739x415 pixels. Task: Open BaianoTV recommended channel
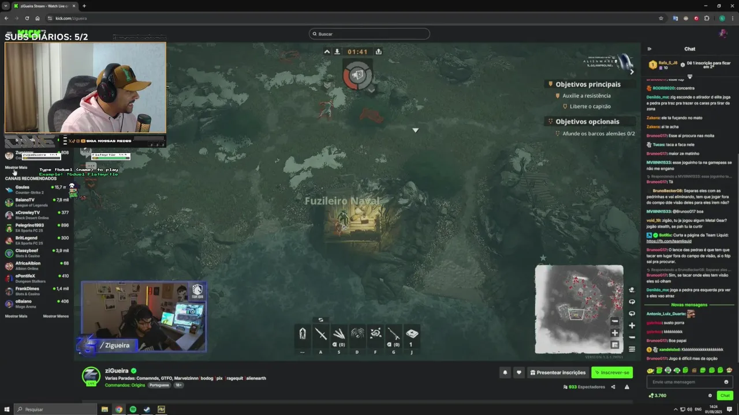click(37, 202)
